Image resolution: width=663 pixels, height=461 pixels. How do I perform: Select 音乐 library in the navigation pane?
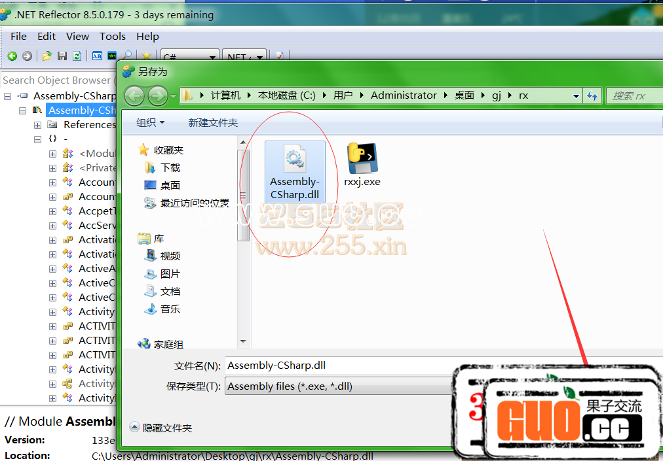click(x=170, y=309)
